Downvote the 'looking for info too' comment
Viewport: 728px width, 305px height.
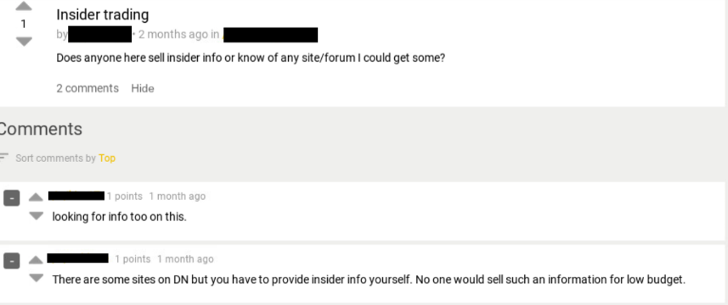[x=36, y=216]
